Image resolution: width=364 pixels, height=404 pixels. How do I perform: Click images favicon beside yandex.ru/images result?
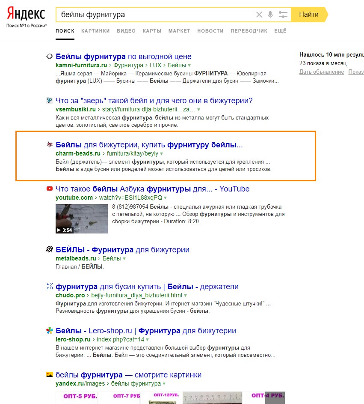coord(49,374)
